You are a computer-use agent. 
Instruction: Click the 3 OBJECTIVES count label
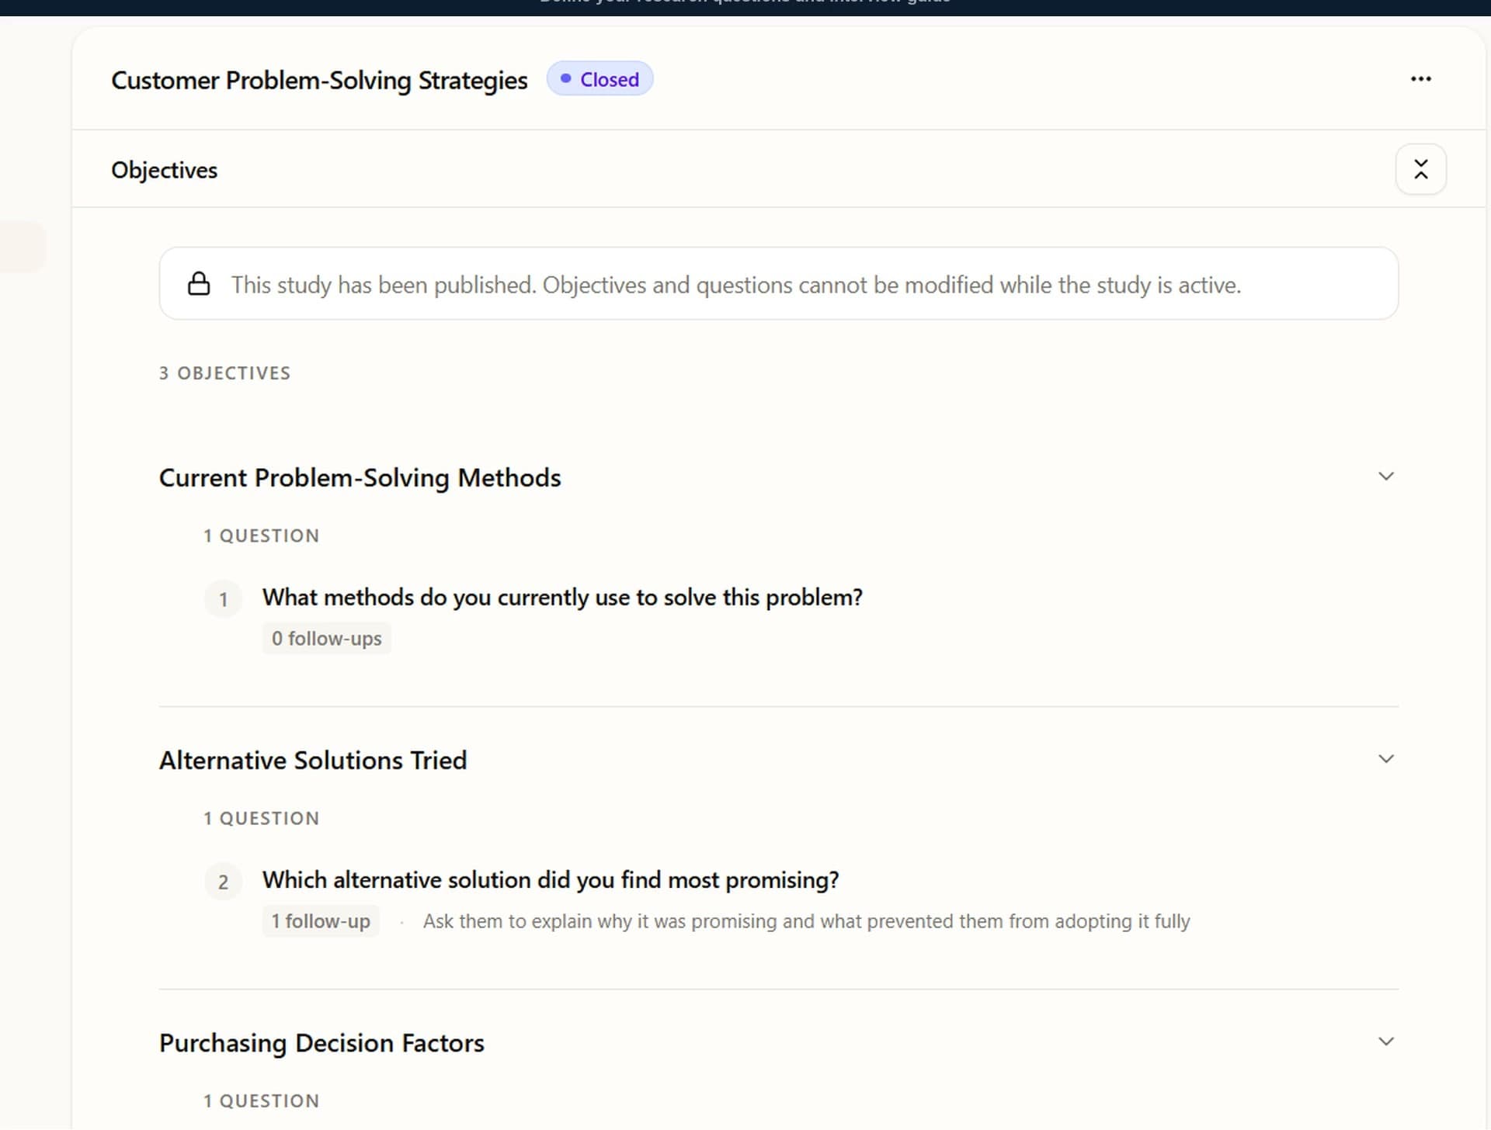tap(224, 373)
